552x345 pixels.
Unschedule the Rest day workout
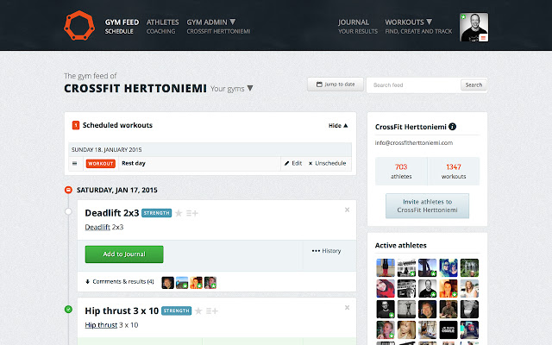(328, 162)
